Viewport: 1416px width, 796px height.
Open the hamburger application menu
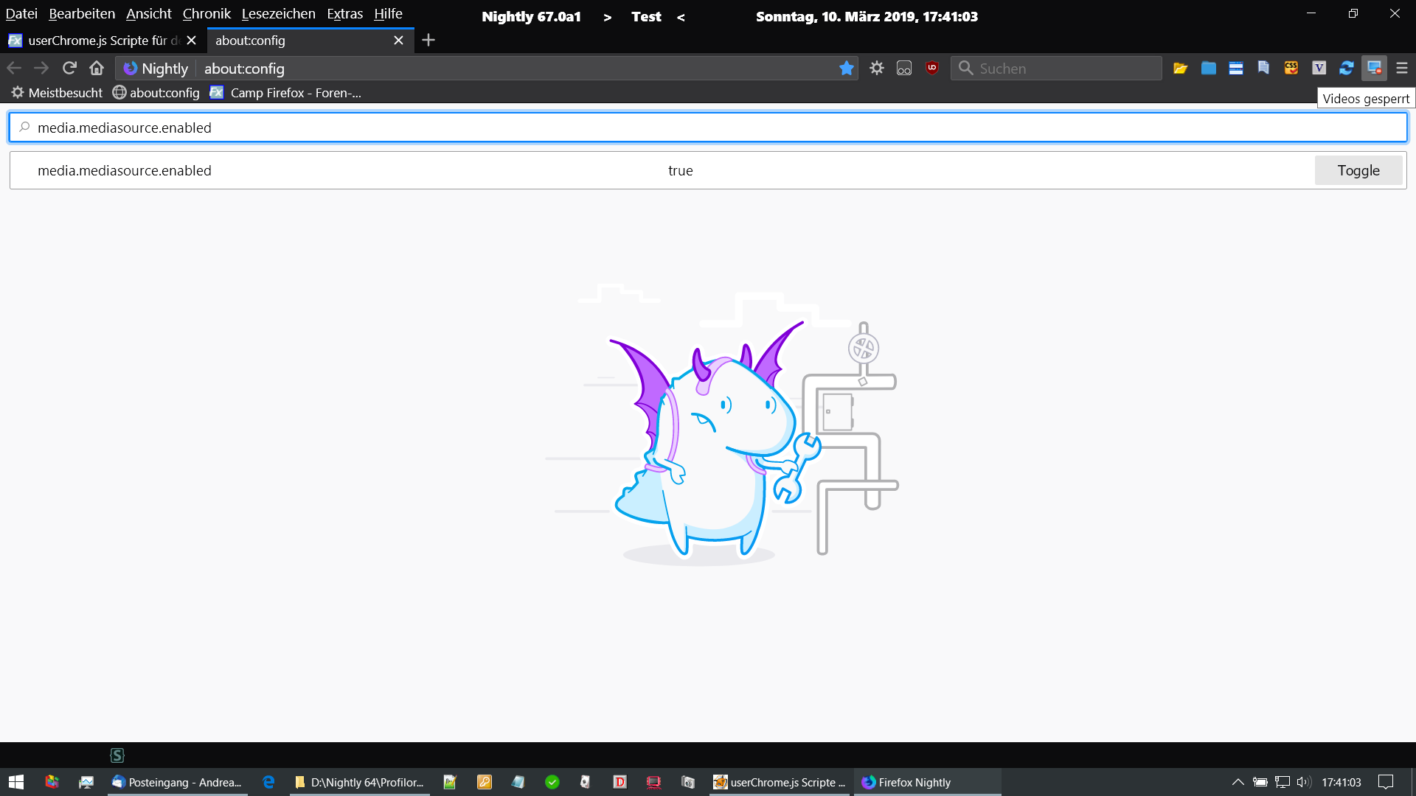coord(1402,69)
